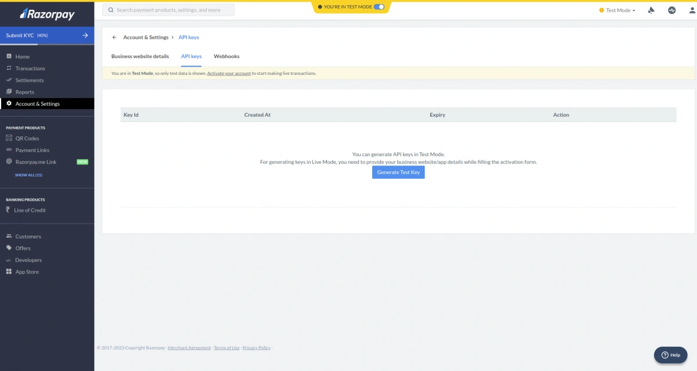
Task: Open the Business website details tab
Action: (140, 56)
